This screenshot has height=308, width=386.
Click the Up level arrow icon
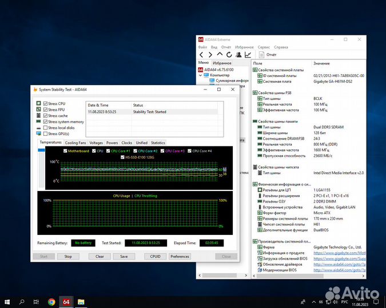pos(220,55)
